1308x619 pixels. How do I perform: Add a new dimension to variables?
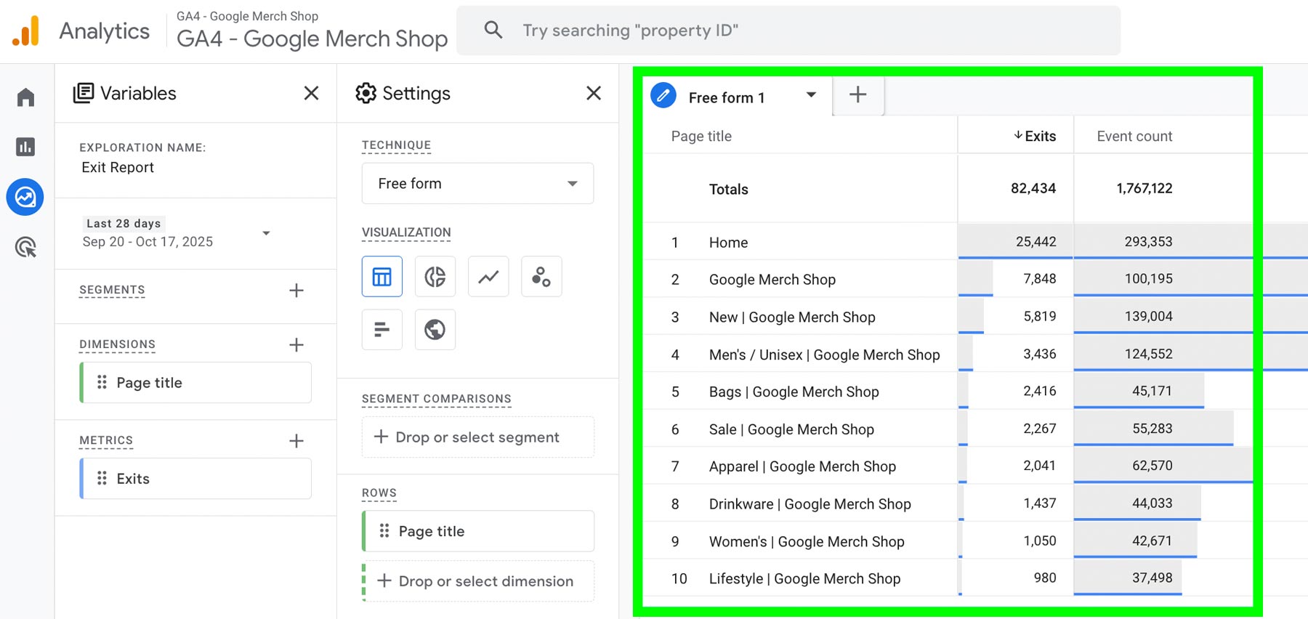[x=296, y=345]
